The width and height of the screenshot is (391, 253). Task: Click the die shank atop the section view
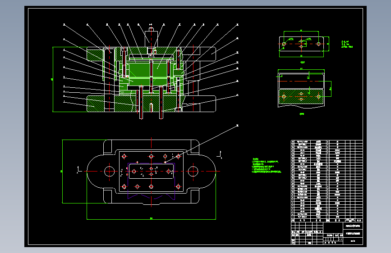tap(151, 37)
